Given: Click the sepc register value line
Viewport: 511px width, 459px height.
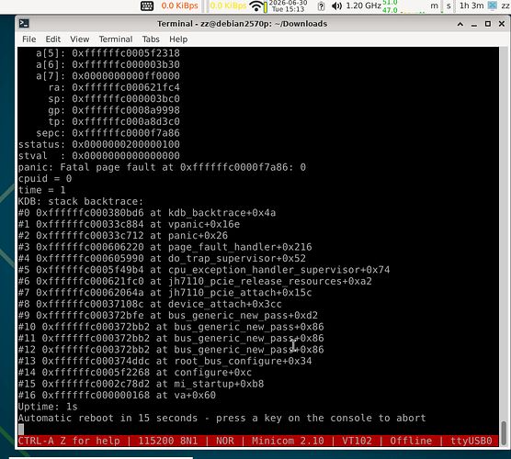Looking at the screenshot, I should (108, 133).
